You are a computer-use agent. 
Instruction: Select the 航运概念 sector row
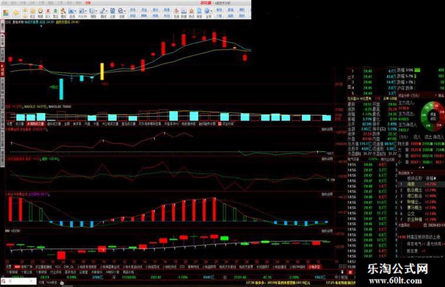click(420, 190)
